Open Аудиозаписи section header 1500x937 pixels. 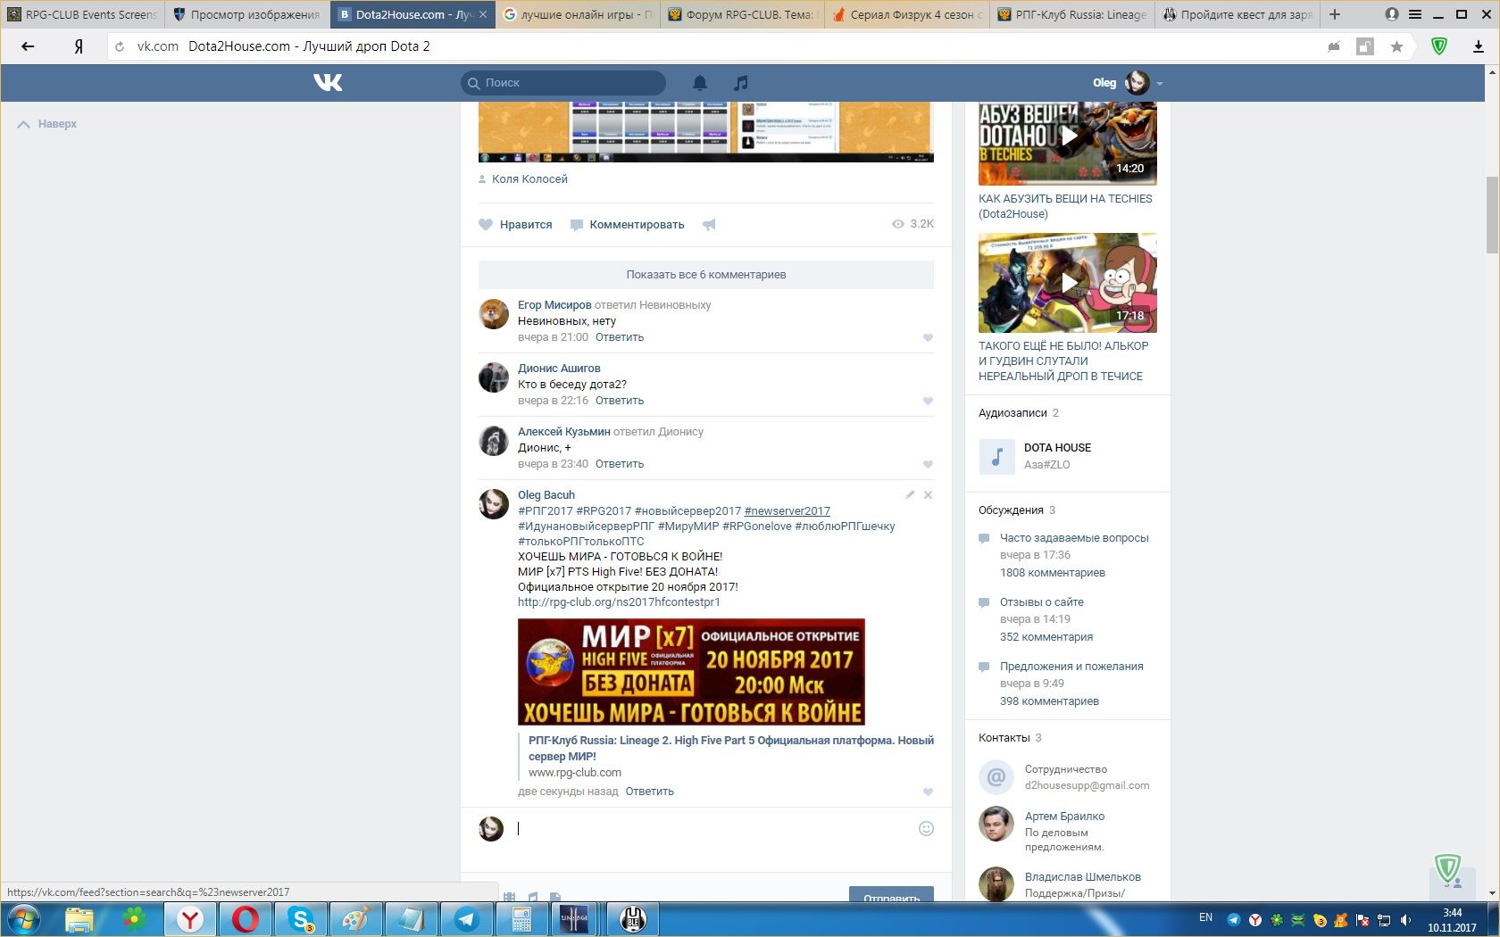tap(1012, 413)
